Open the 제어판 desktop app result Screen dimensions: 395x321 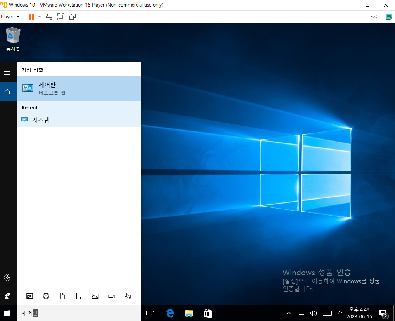coord(79,89)
